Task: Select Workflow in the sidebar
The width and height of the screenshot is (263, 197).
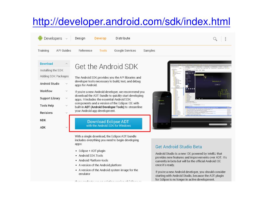Action: 46,91
